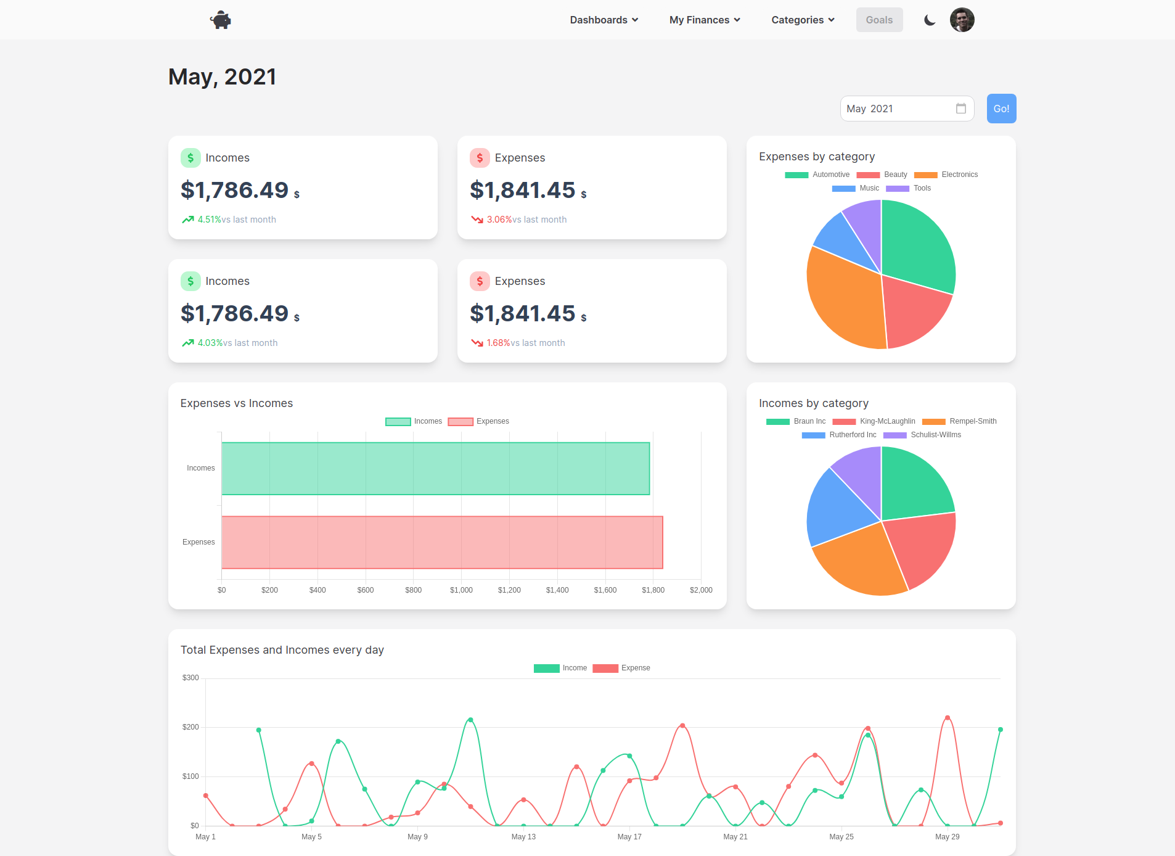Image resolution: width=1175 pixels, height=856 pixels.
Task: Click the downward trend arrow beside 1.68%
Action: [477, 343]
